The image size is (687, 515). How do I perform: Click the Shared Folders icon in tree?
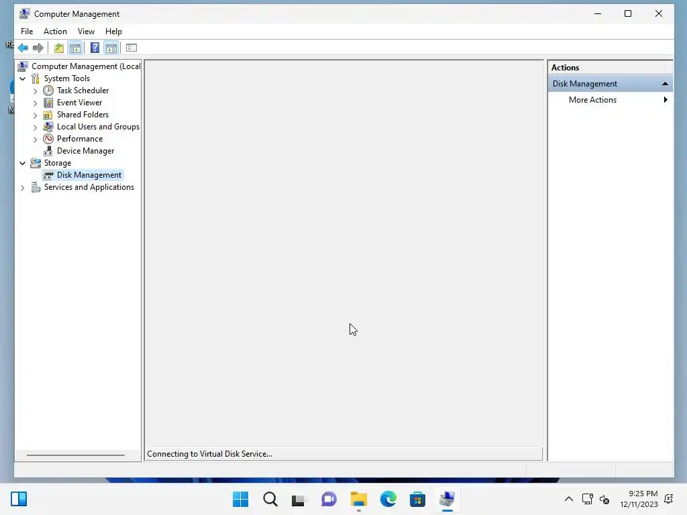[x=48, y=115]
